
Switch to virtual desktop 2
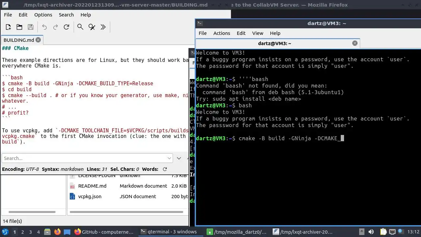coord(22,232)
